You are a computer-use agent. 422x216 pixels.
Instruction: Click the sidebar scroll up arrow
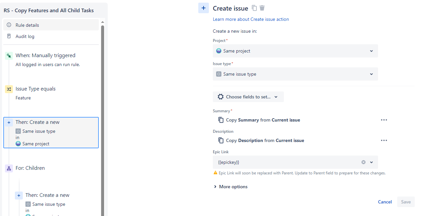(x=102, y=22)
